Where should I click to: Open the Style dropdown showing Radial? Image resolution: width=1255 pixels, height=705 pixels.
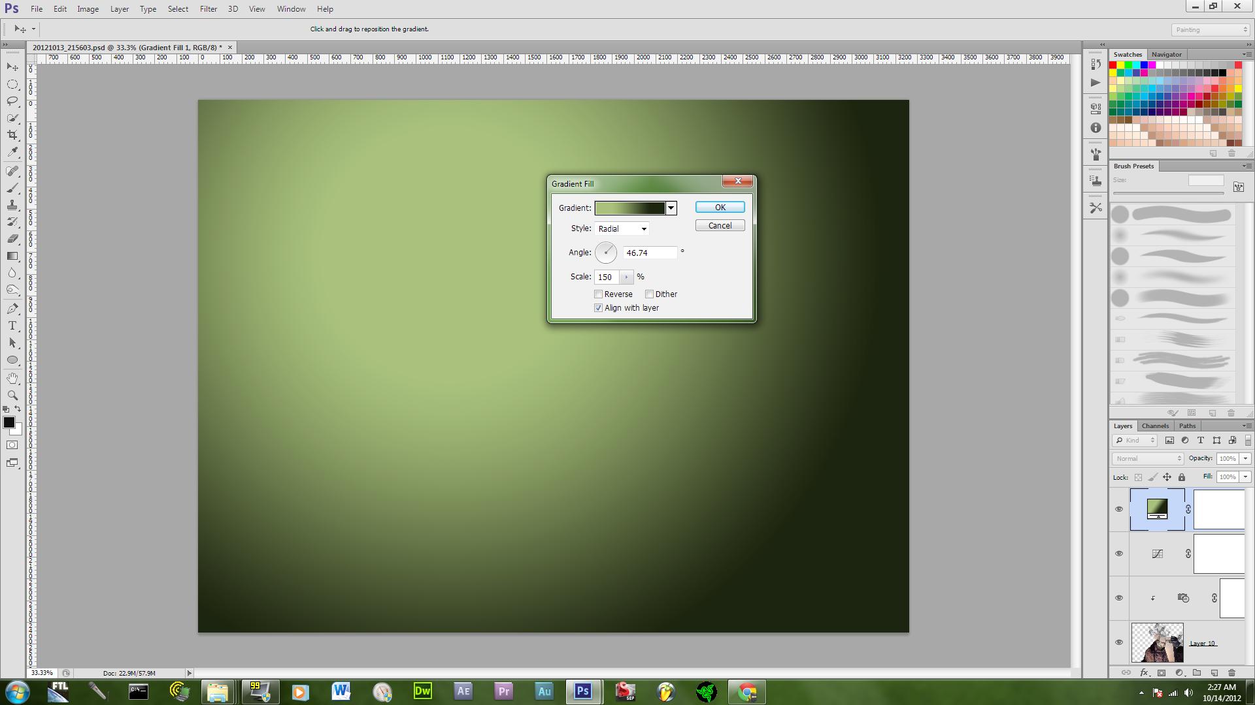click(622, 228)
